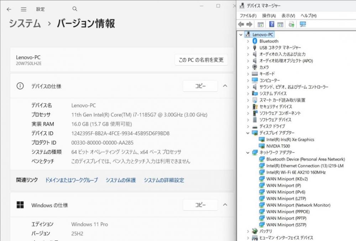This screenshot has height=241, width=356.
Task: Collapse the ディスプレイ アダプター node
Action: [248, 133]
